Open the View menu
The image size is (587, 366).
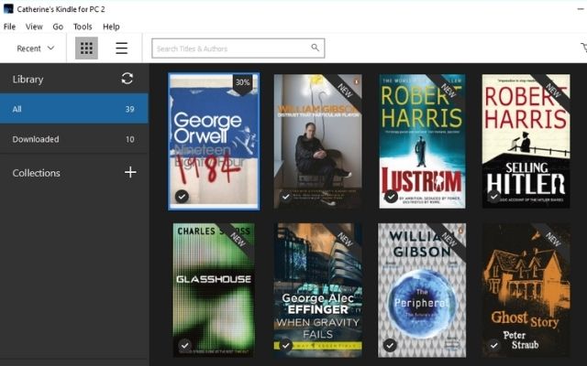34,27
